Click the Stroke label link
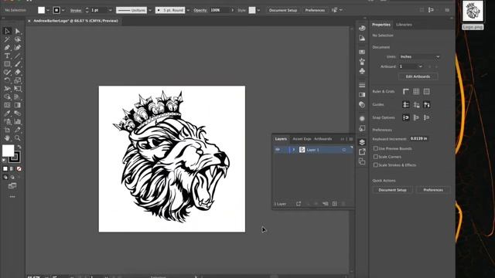This screenshot has width=495, height=278. pos(76,10)
